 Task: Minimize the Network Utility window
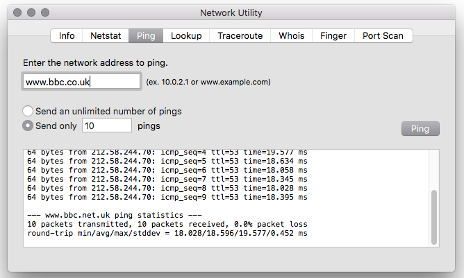[32, 12]
